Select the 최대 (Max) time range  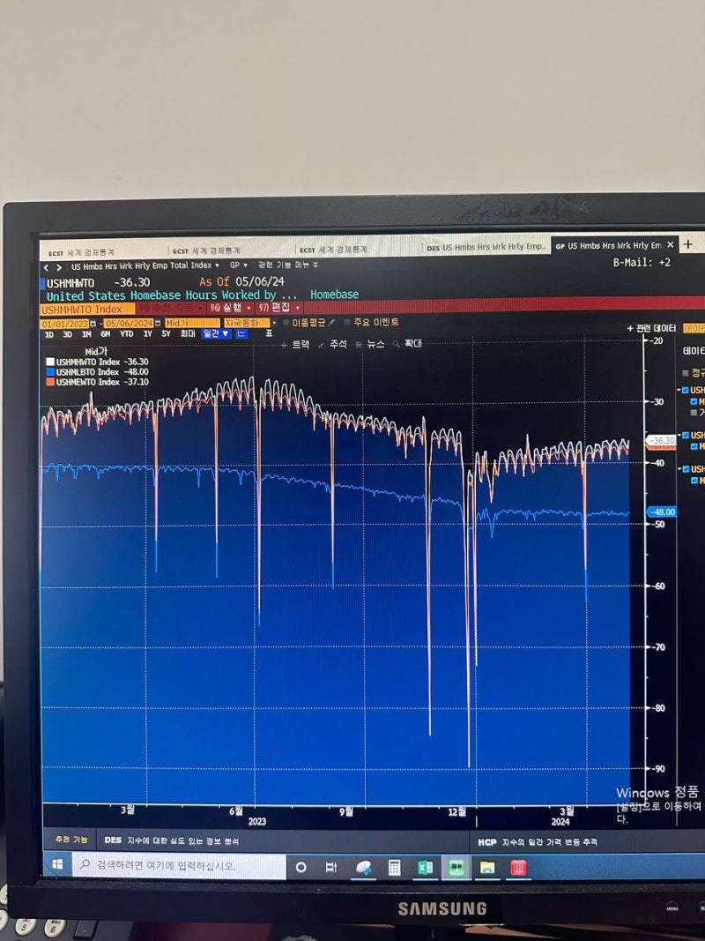click(188, 333)
